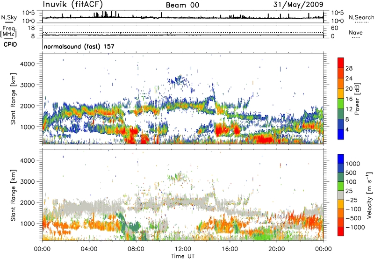Click the 'Nave' legend label
374x259 pixels.
356,32
